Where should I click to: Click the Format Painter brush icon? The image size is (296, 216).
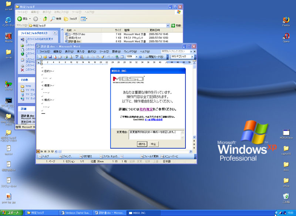tap(102, 57)
